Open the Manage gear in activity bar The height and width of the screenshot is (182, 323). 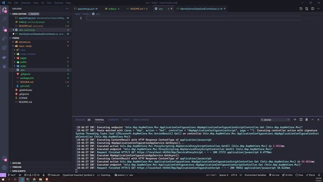tap(5, 168)
